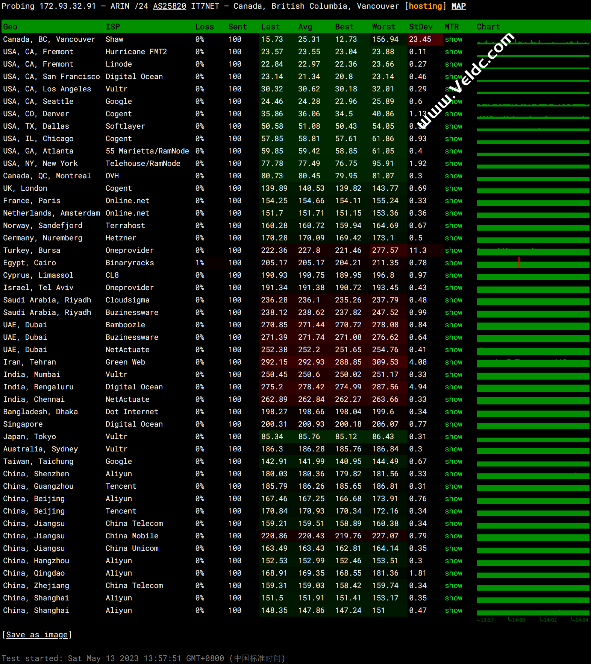Show MTR for Dubai Bamboozle
Image resolution: width=591 pixels, height=664 pixels.
tap(453, 325)
